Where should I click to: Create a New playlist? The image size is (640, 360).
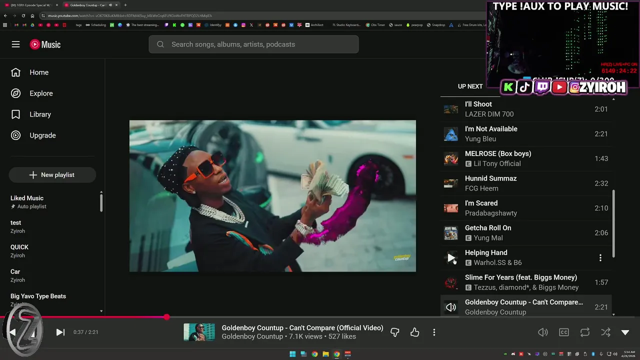52,175
